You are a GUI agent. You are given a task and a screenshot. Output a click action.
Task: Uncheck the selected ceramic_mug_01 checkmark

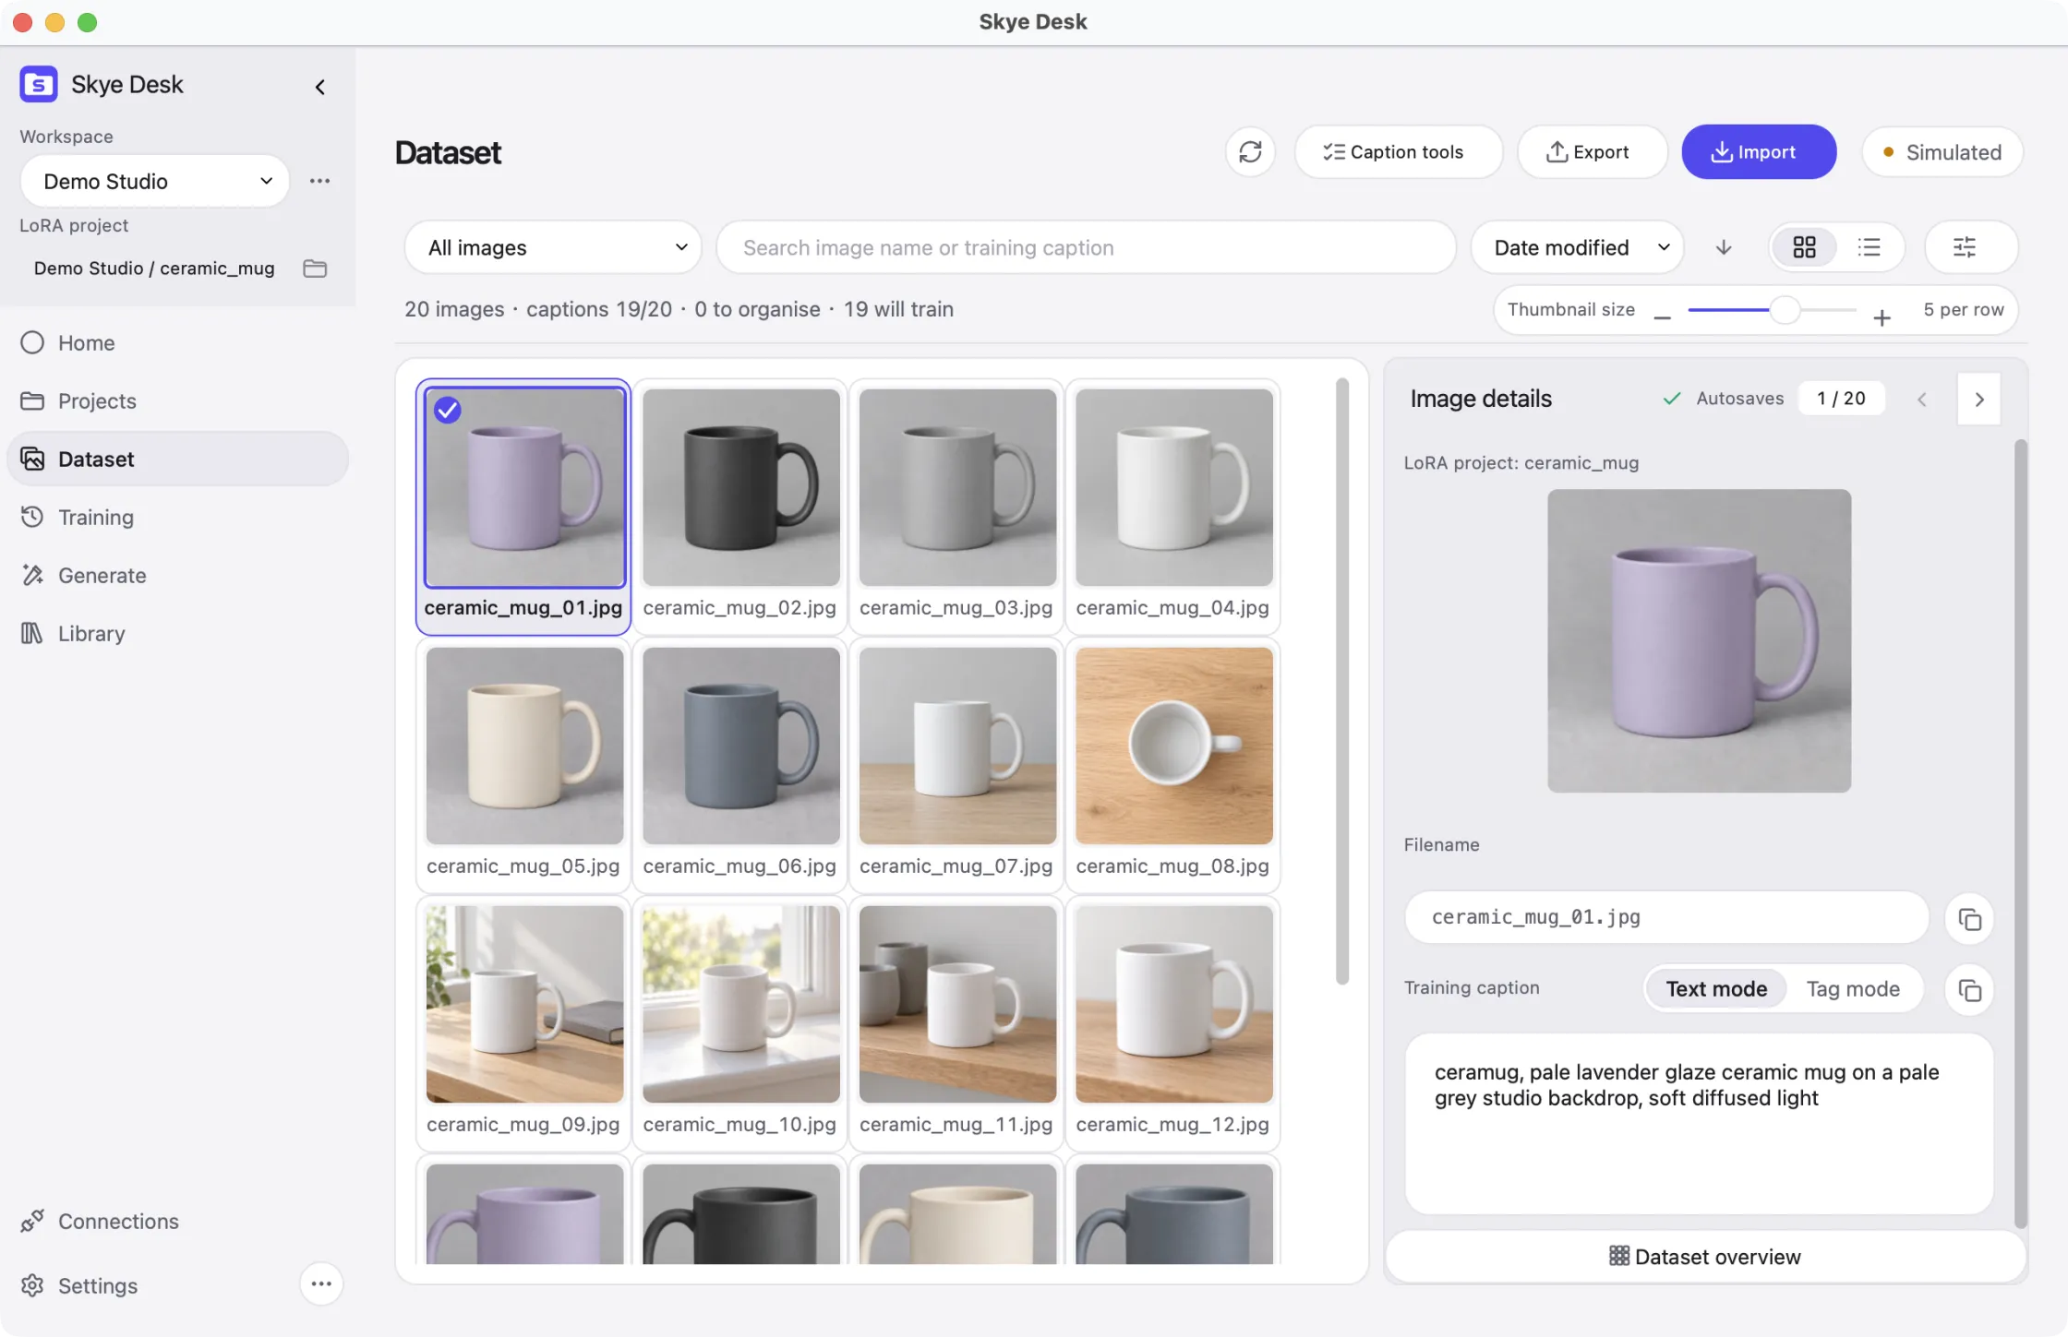[x=448, y=410]
